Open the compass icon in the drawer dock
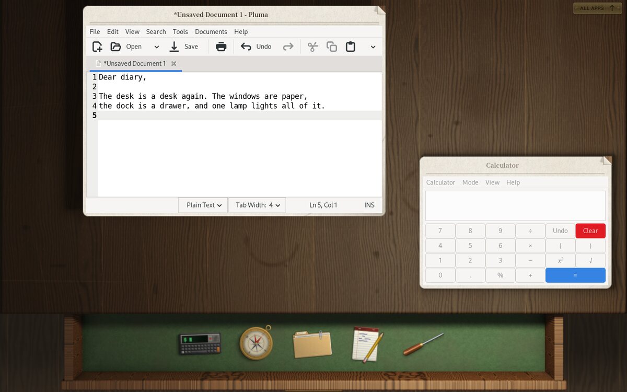This screenshot has width=627, height=392. pos(256,343)
